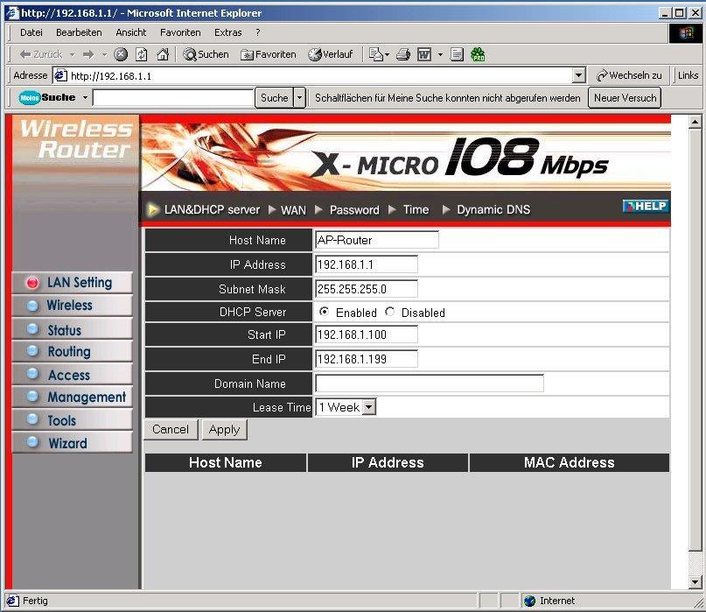Open Favoriten toolbar button

coord(269,54)
